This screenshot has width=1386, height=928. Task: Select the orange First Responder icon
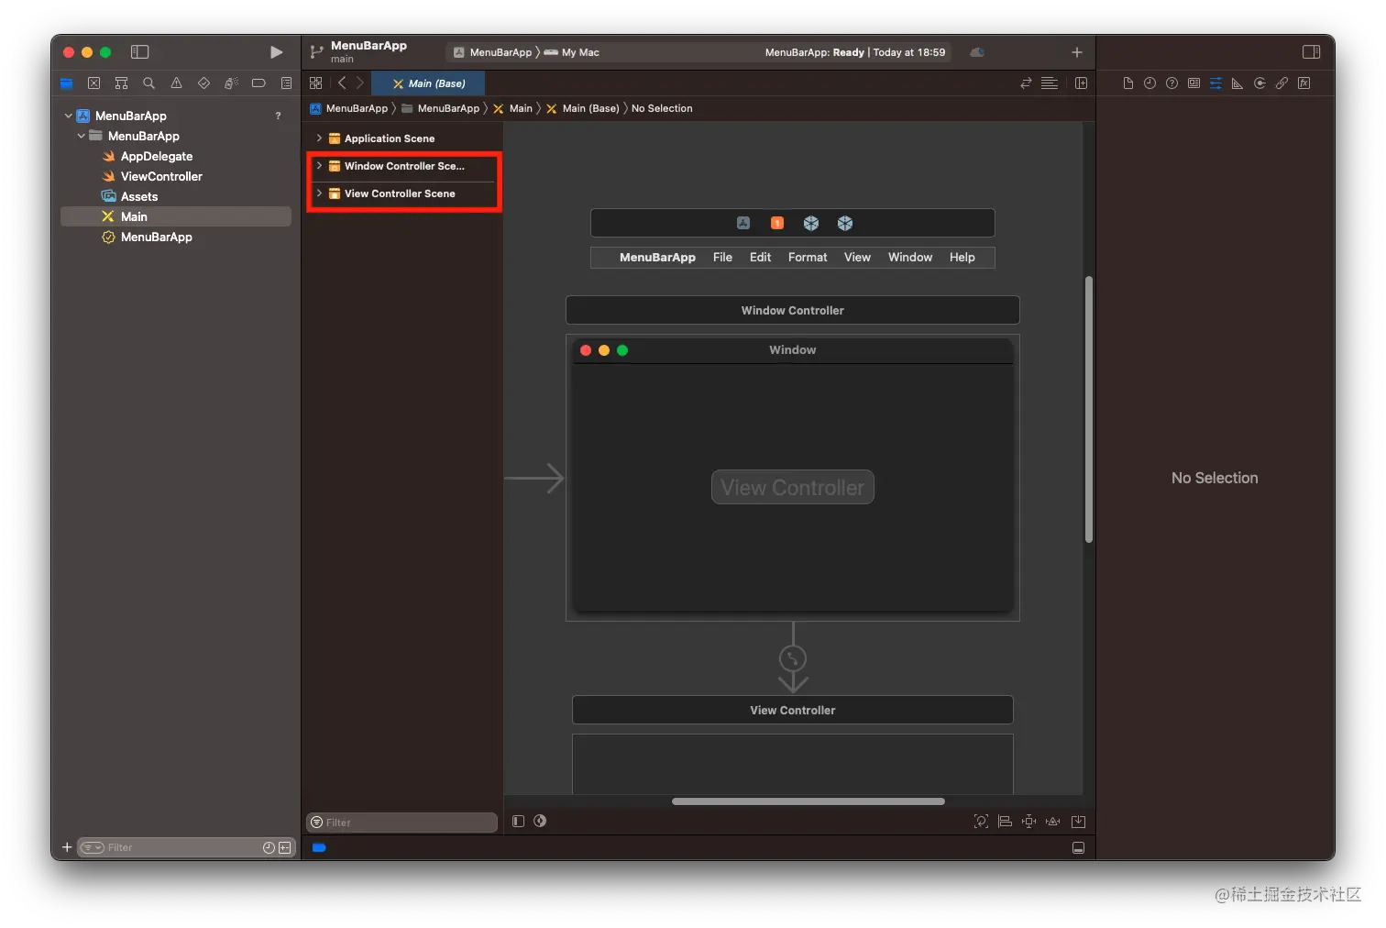coord(777,223)
